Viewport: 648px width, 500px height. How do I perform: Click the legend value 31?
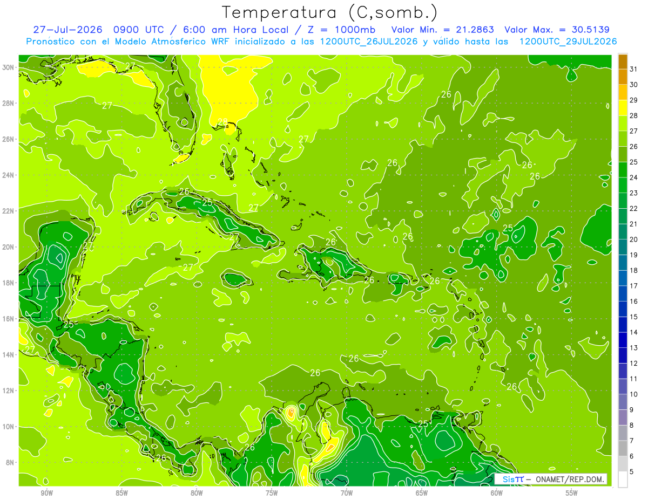[634, 69]
